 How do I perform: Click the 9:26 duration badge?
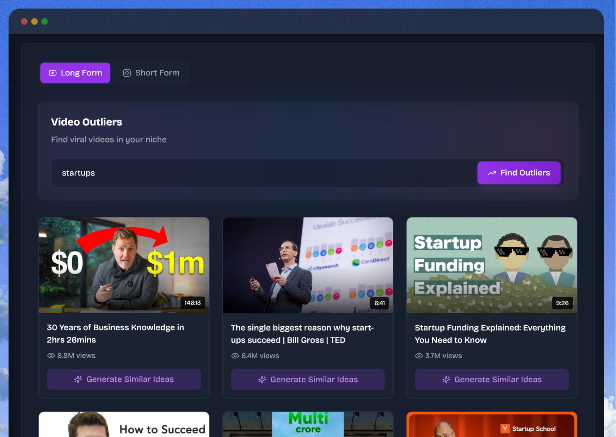click(562, 303)
